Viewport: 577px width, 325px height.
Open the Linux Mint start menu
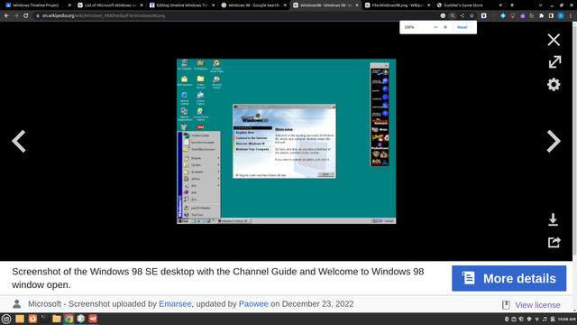click(6, 319)
